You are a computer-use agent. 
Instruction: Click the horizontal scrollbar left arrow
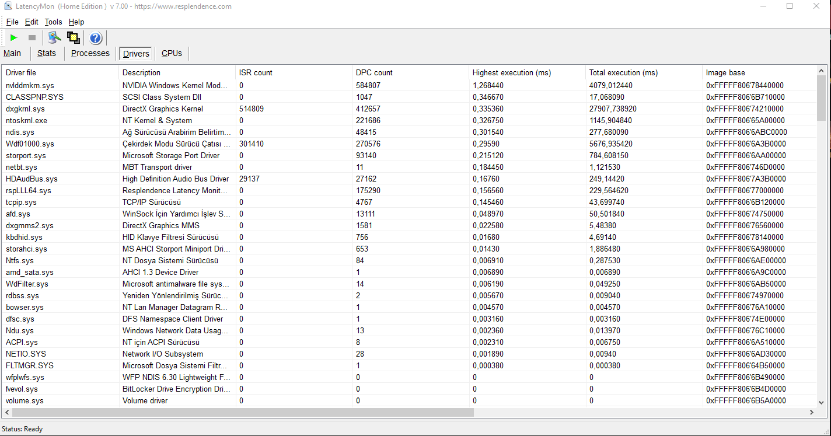point(6,412)
